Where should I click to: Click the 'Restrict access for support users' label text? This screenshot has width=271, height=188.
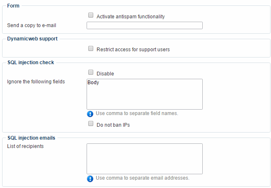(x=133, y=50)
